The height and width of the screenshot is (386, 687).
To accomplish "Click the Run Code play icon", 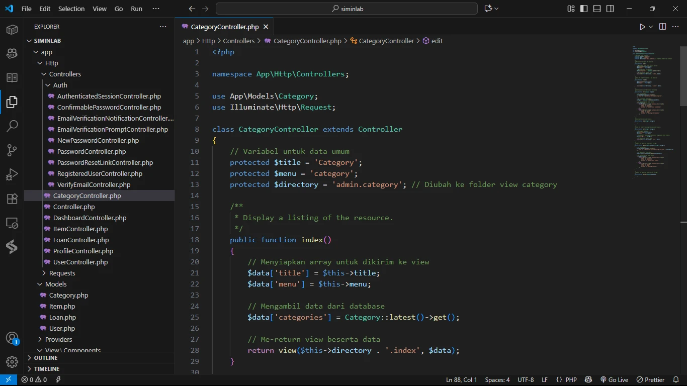I will 642,27.
